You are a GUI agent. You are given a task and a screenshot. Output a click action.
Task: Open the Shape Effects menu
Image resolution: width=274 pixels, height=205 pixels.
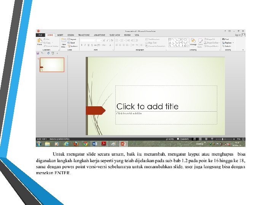[x=212, y=46]
